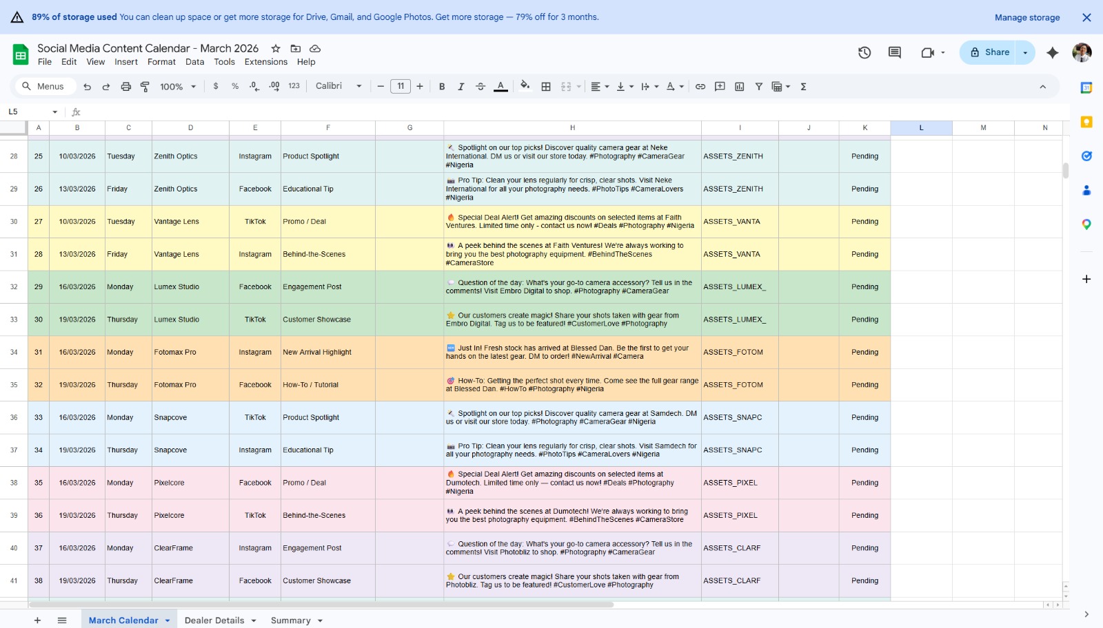Image resolution: width=1103 pixels, height=628 pixels.
Task: Click the Redo icon
Action: [x=106, y=87]
